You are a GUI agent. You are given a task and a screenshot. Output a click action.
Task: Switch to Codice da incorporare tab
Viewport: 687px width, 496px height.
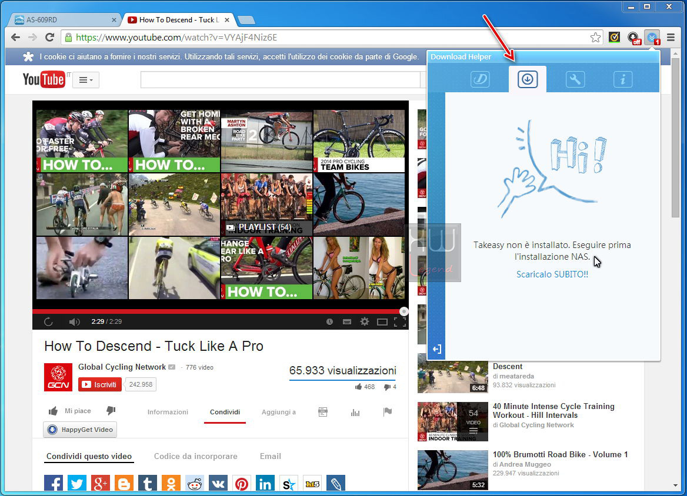click(195, 456)
